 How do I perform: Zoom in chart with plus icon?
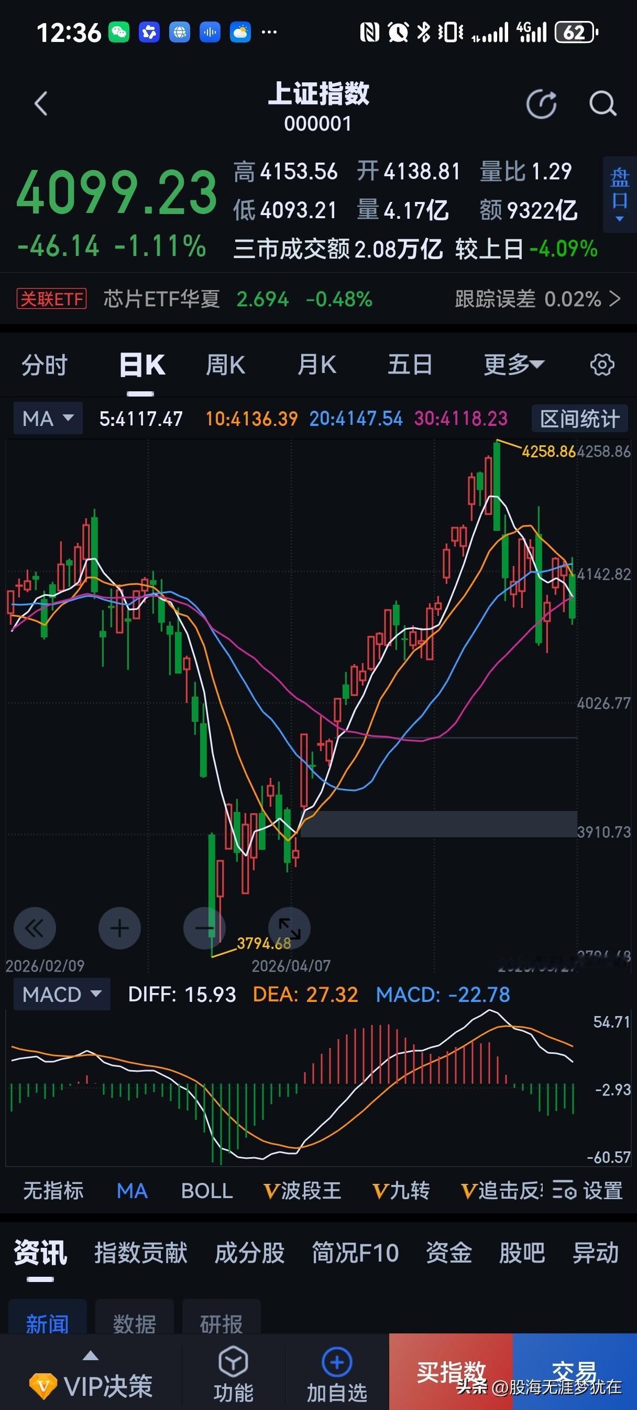click(119, 928)
